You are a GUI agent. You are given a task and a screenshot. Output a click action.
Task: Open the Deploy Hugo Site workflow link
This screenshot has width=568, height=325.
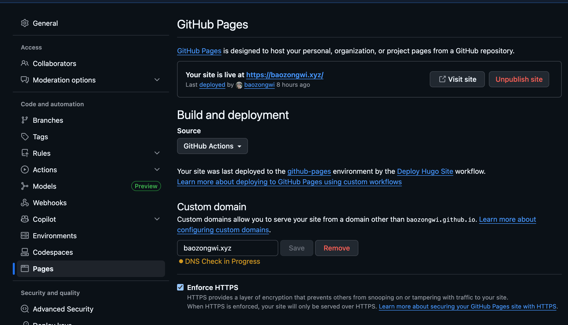(x=425, y=171)
